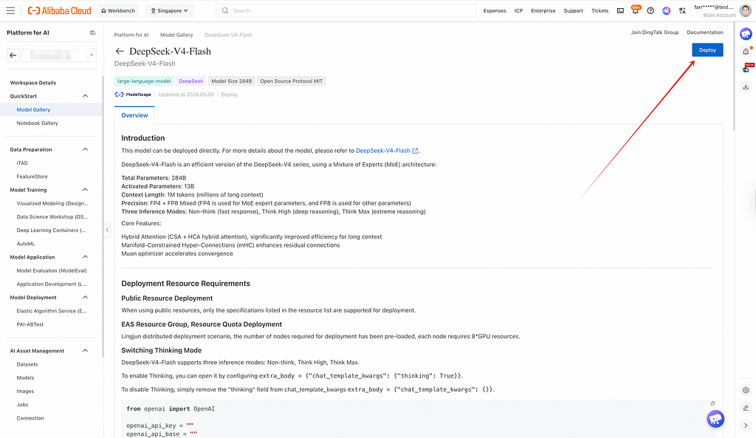The height and width of the screenshot is (438, 756).
Task: Click the download icon in right sidebar
Action: click(746, 87)
